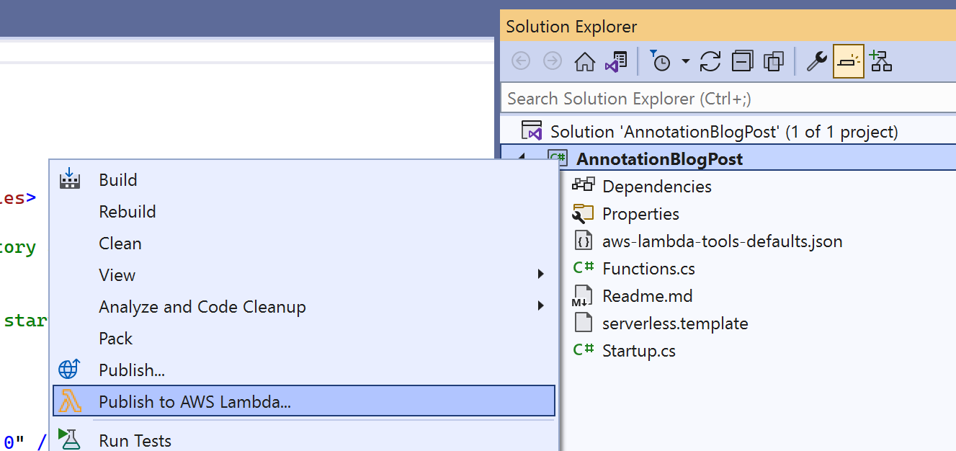Open the View submenu
This screenshot has width=956, height=451.
[x=304, y=275]
